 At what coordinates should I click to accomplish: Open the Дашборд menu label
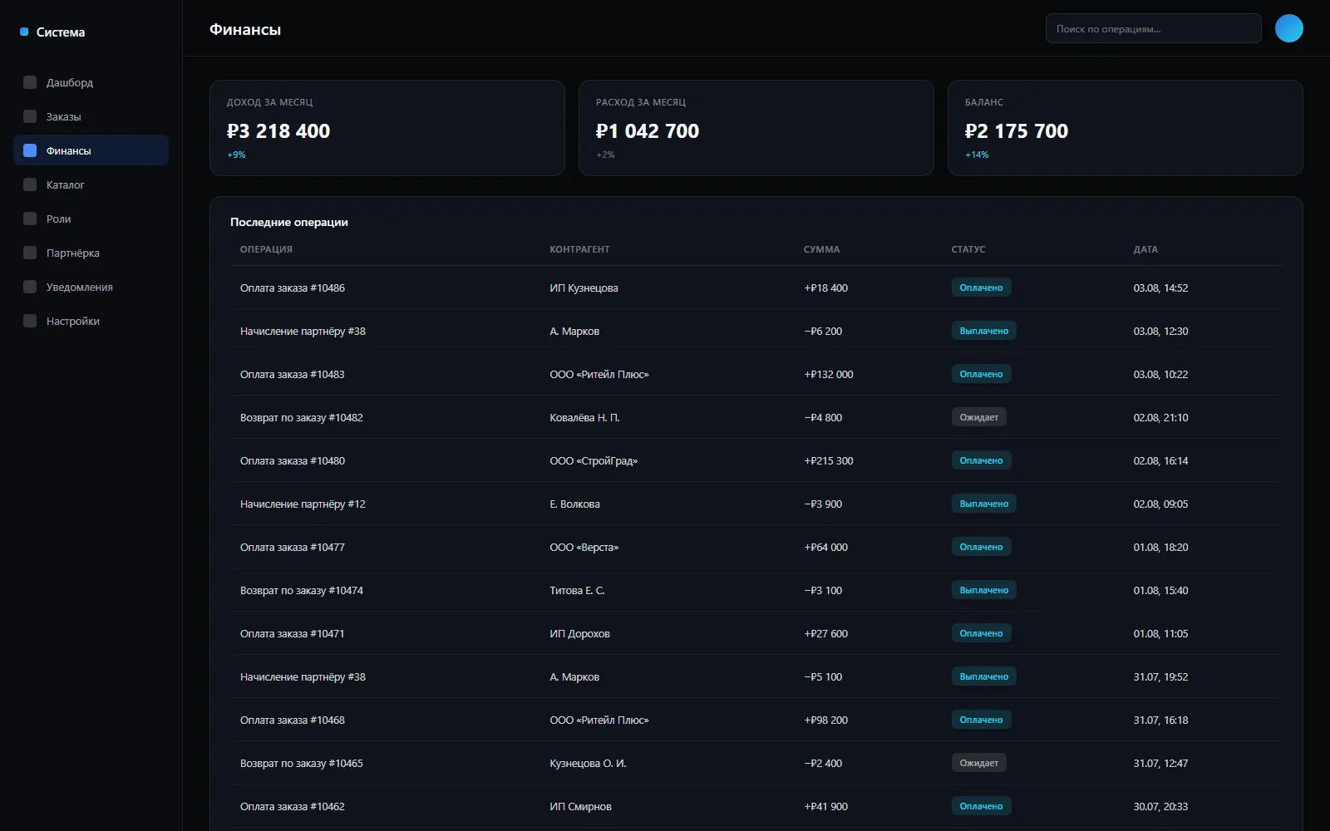click(x=70, y=82)
